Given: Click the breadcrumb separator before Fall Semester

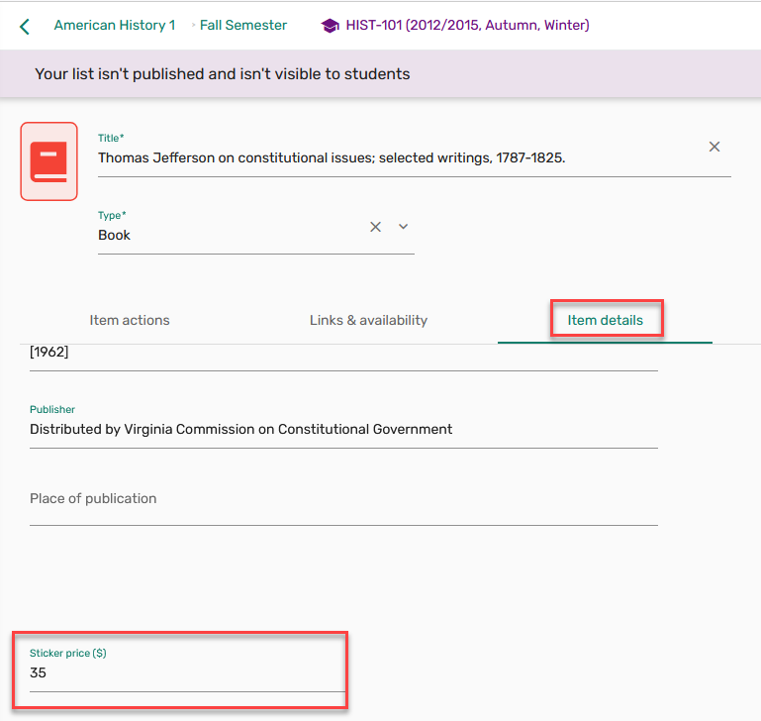Looking at the screenshot, I should pyautogui.click(x=192, y=26).
